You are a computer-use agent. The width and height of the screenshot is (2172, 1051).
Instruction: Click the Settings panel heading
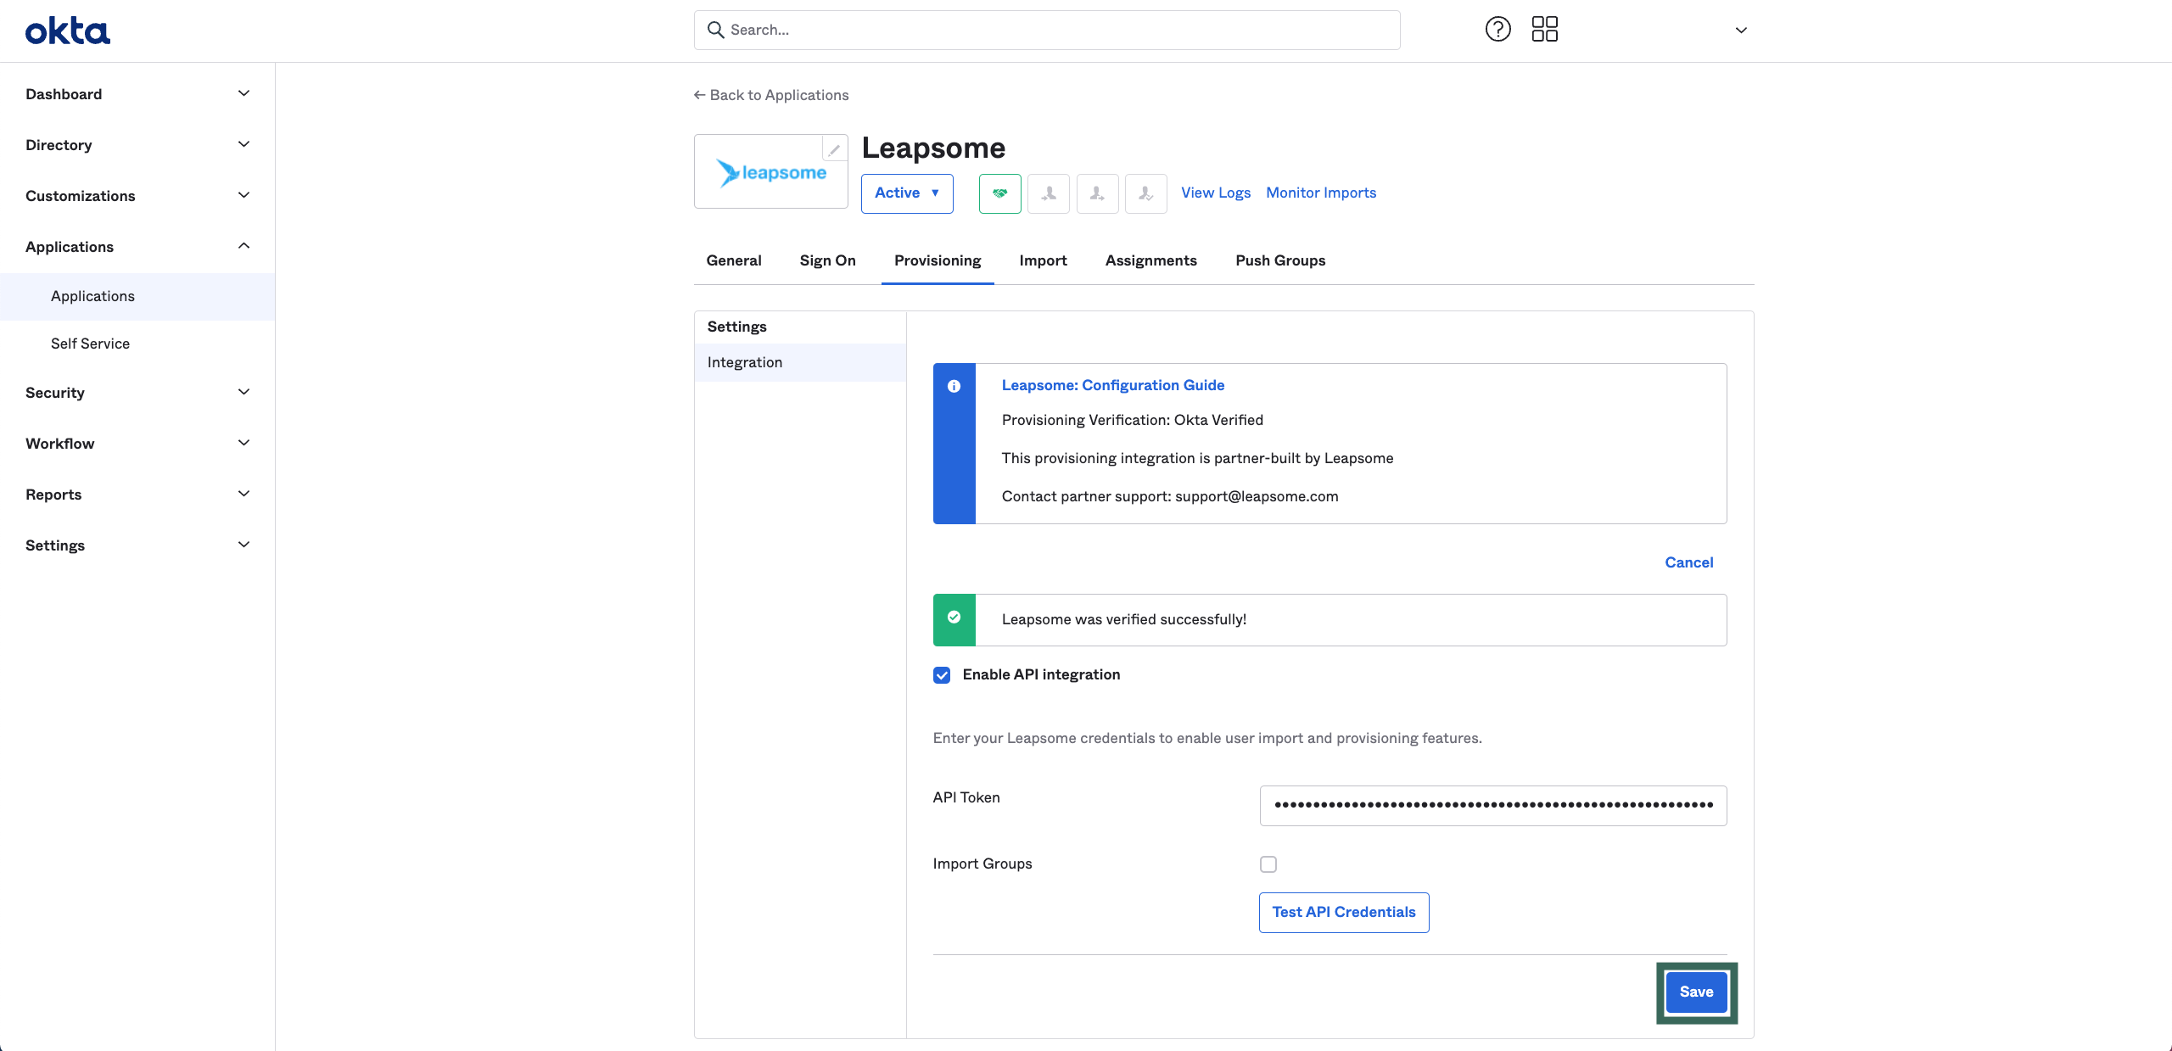tap(736, 327)
